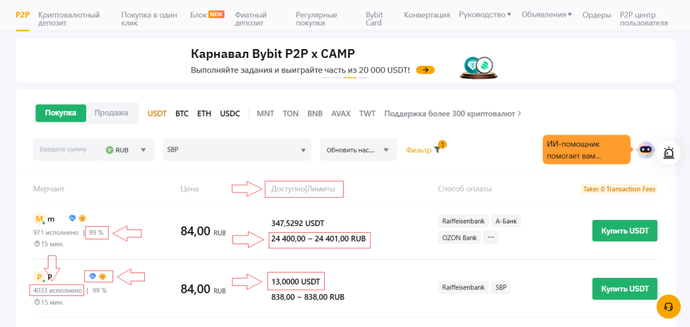This screenshot has height=327, width=690.
Task: Click Купить USDT for merchant m
Action: coord(625,231)
